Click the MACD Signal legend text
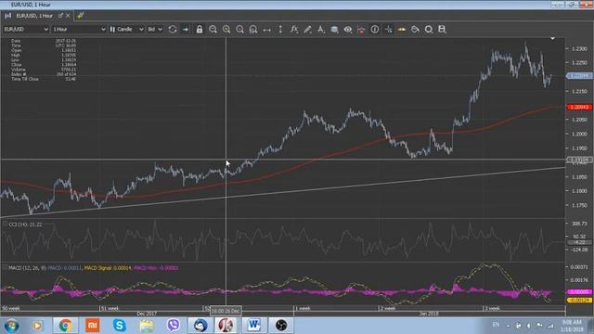 [x=108, y=268]
